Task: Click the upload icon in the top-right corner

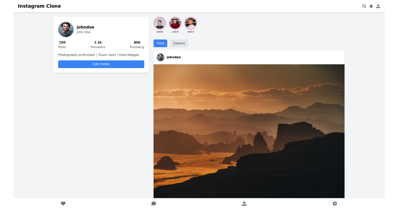Action: click(x=378, y=6)
